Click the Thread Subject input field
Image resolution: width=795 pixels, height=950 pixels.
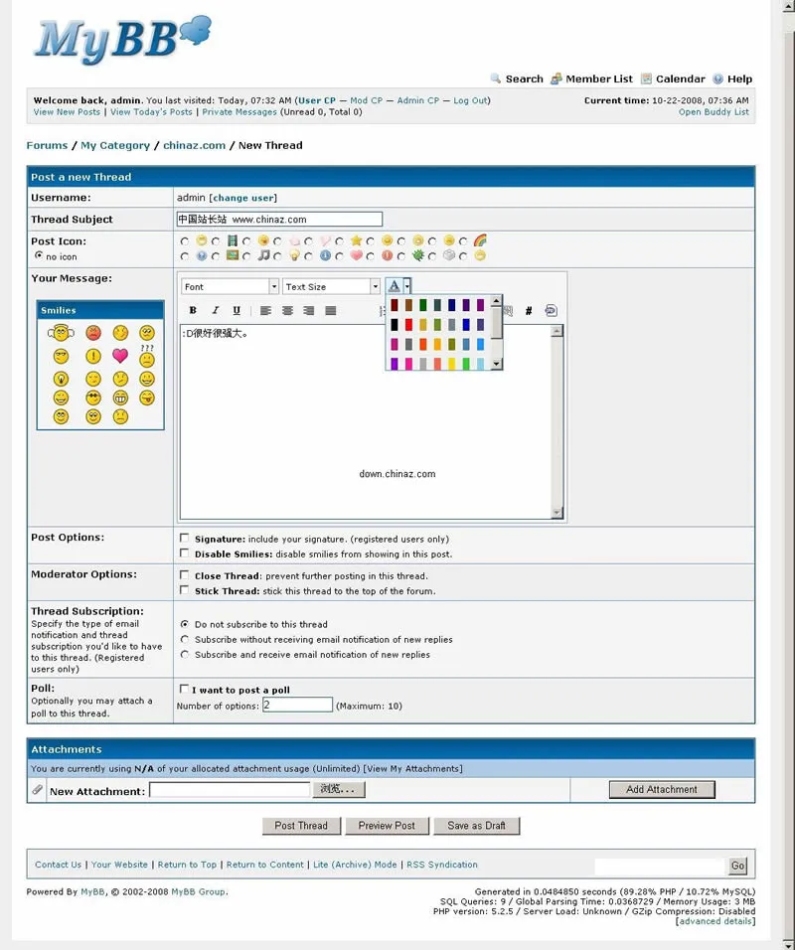[x=279, y=219]
